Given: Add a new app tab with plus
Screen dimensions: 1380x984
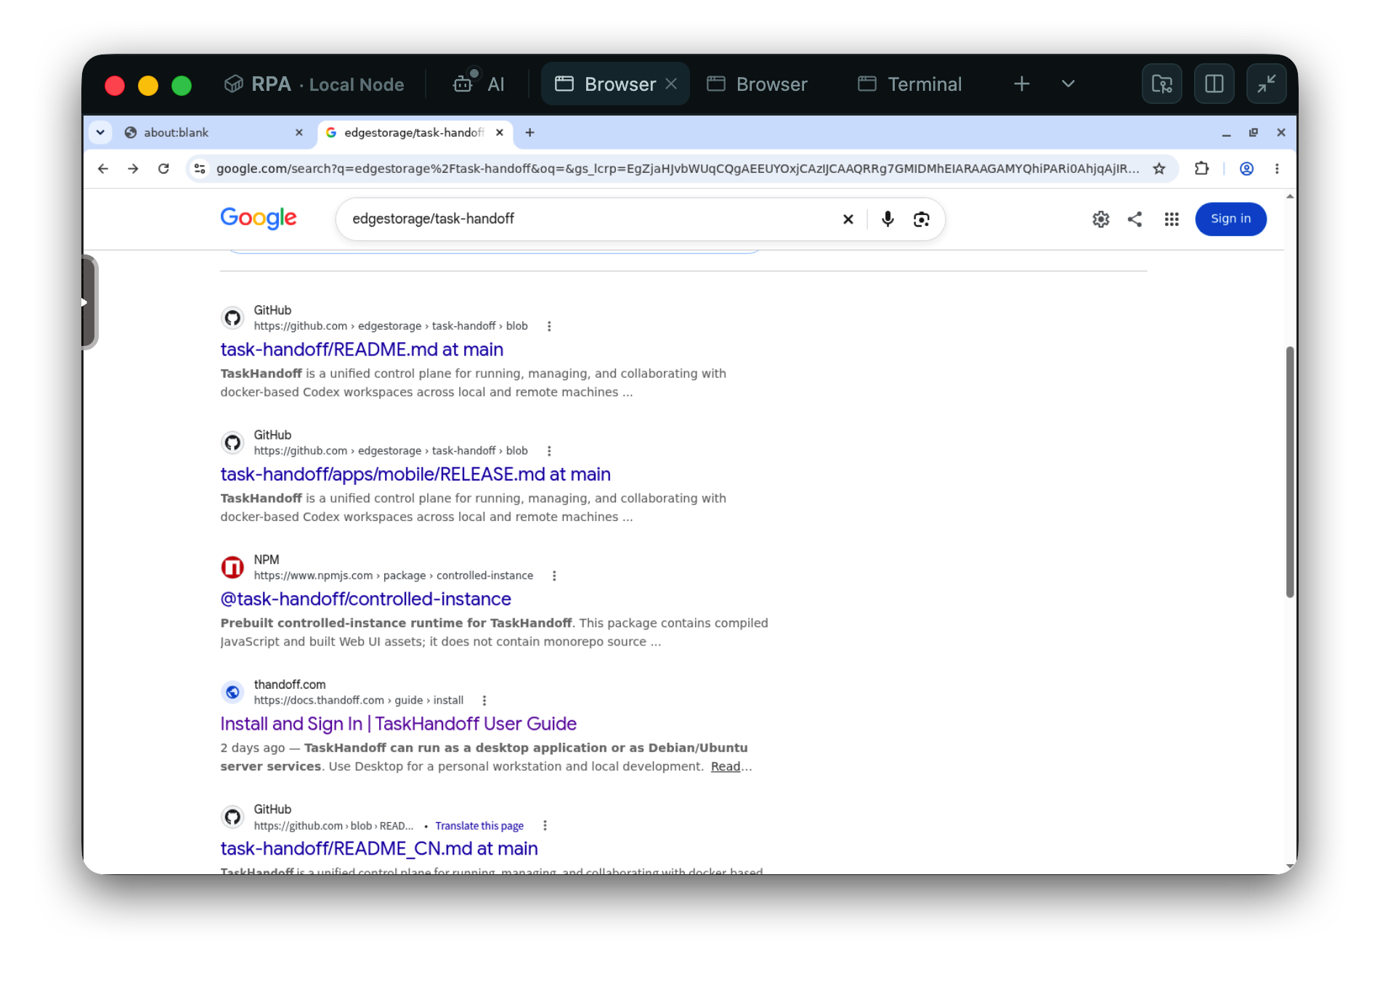Looking at the screenshot, I should (x=1021, y=84).
